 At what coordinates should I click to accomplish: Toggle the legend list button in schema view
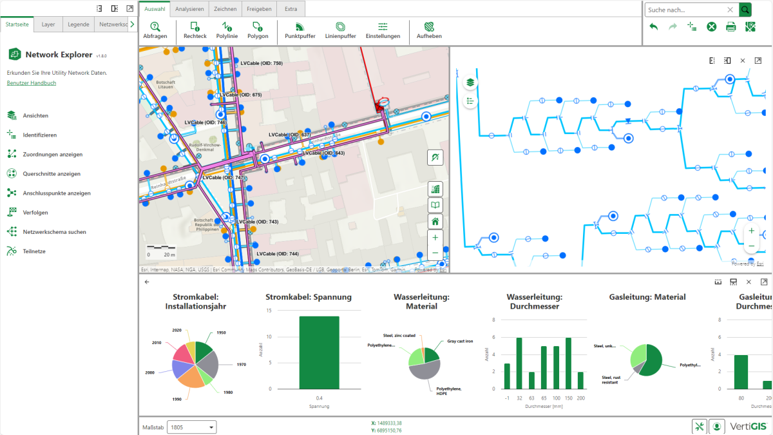tap(470, 101)
